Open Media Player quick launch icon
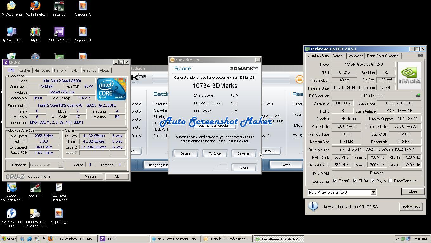The width and height of the screenshot is (431, 243). [x=37, y=239]
